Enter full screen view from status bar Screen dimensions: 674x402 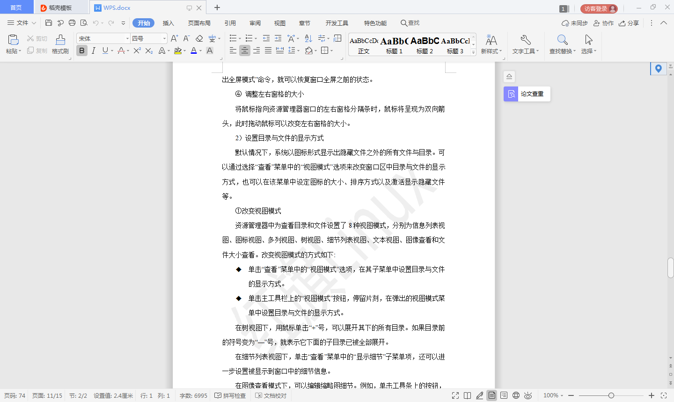click(x=455, y=395)
